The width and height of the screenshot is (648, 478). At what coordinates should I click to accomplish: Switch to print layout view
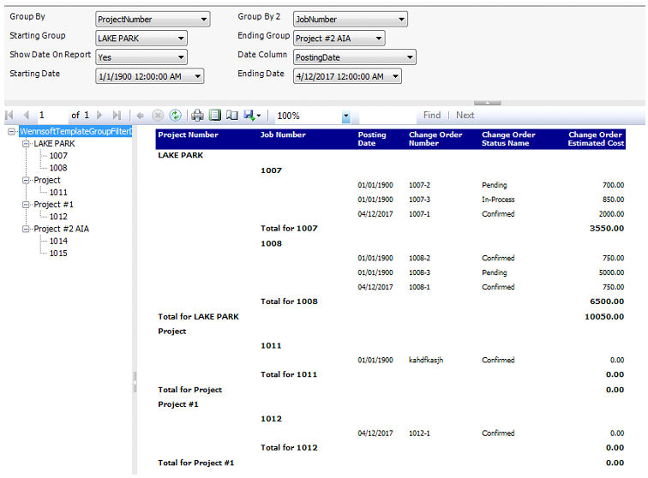point(215,115)
